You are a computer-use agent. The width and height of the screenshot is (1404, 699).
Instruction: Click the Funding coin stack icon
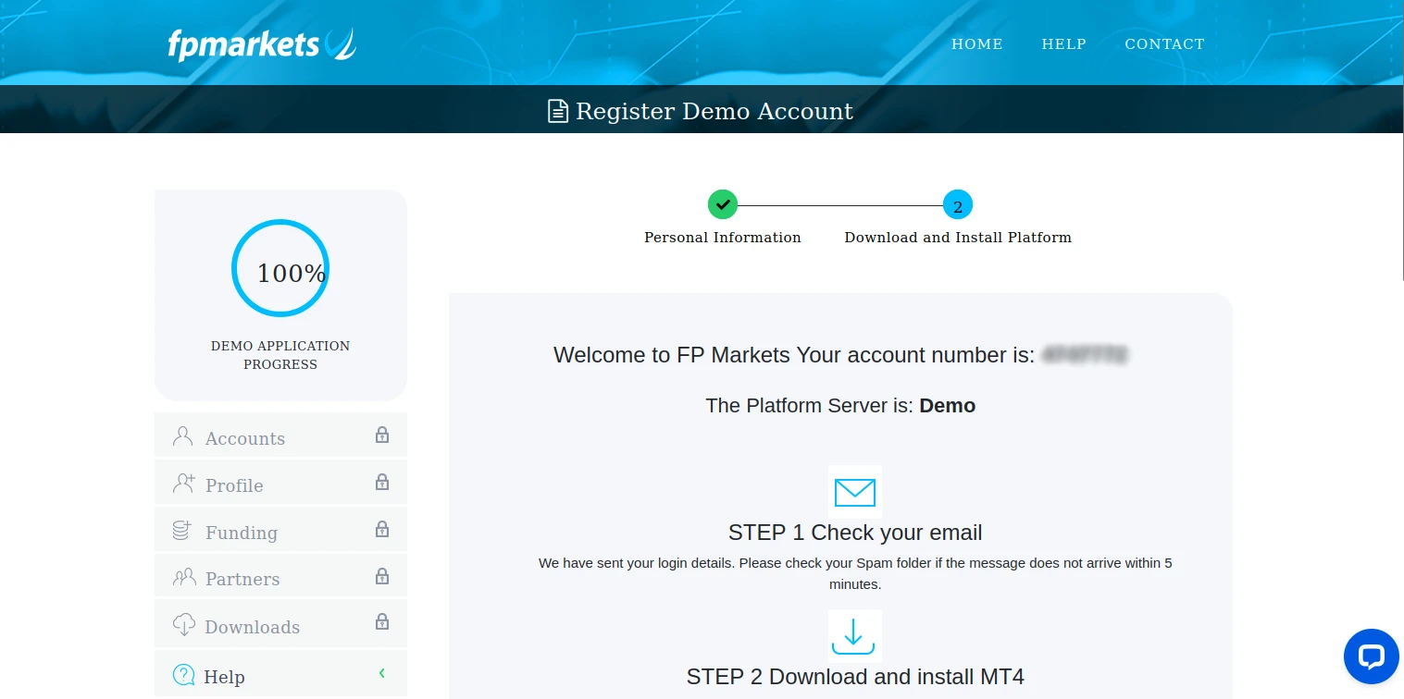[182, 531]
